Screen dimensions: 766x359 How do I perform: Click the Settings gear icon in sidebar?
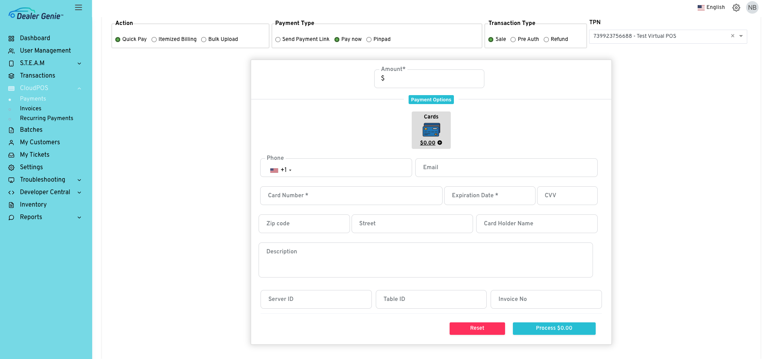click(11, 168)
